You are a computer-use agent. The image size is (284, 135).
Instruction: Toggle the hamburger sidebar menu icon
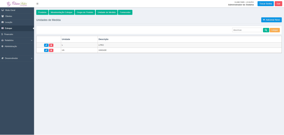[x=37, y=4]
